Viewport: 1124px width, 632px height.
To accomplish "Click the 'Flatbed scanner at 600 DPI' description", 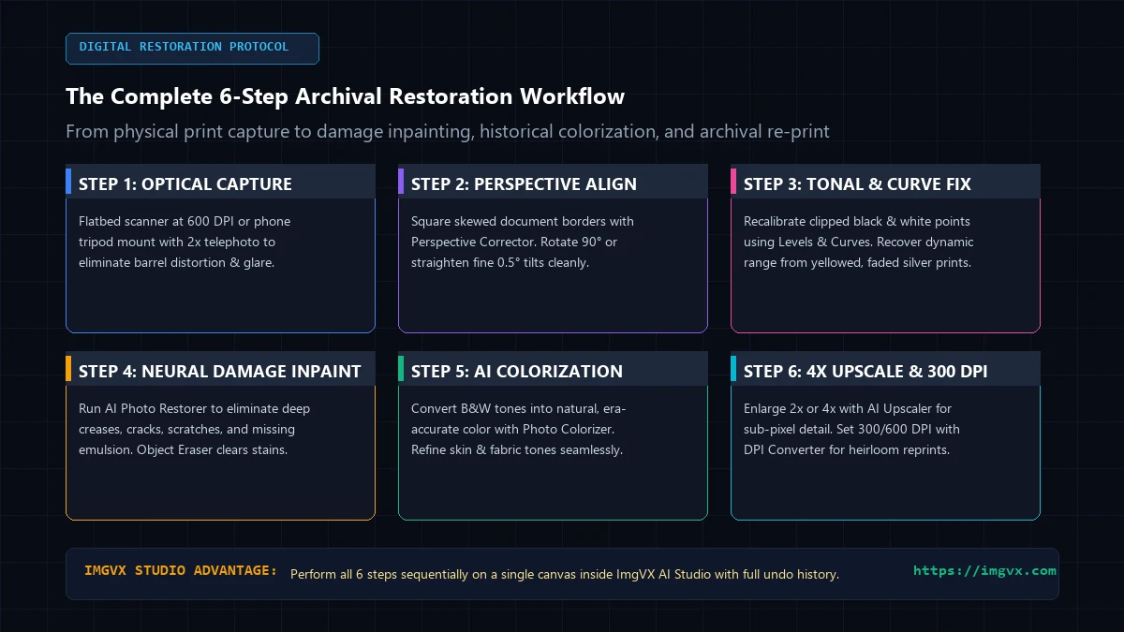I will (x=185, y=242).
